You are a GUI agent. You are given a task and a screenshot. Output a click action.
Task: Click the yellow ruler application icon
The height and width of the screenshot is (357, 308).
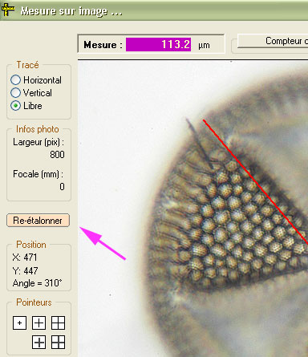(8, 10)
